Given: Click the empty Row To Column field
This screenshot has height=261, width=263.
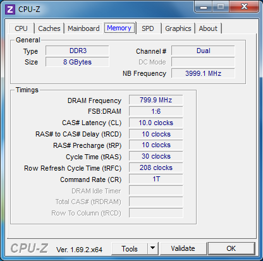Looking at the screenshot, I should 156,213.
